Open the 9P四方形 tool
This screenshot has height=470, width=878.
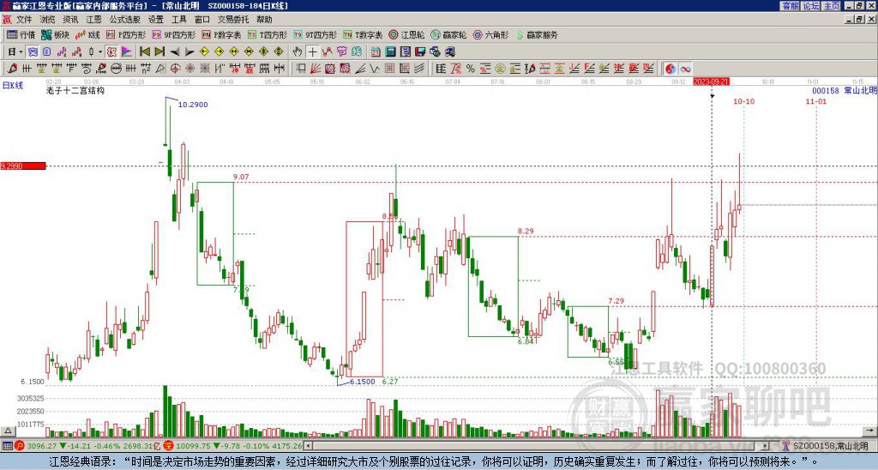click(174, 34)
